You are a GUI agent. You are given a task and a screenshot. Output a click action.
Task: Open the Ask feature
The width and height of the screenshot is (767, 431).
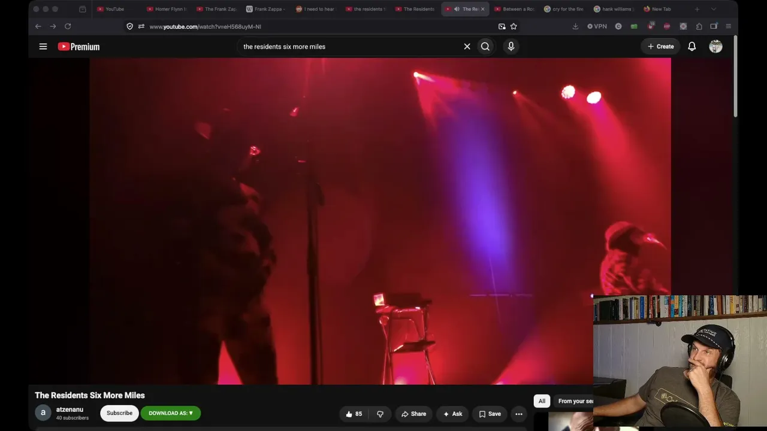click(452, 414)
